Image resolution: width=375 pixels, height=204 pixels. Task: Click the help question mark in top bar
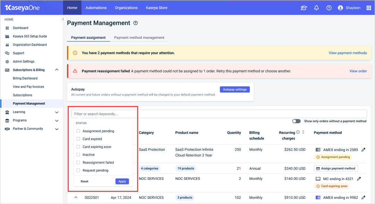click(329, 8)
